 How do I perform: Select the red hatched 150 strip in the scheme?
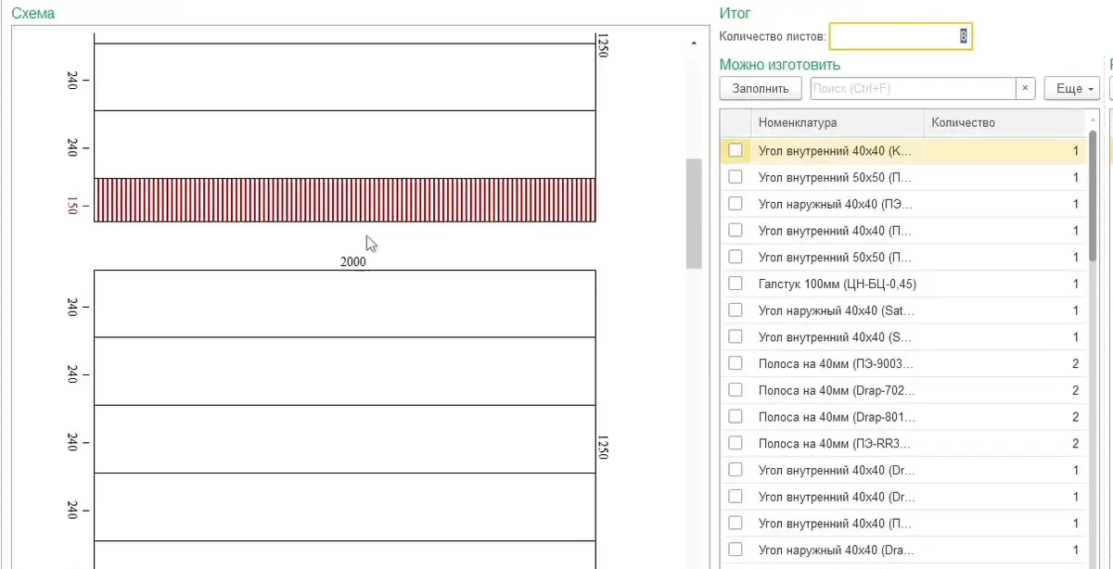[x=344, y=200]
